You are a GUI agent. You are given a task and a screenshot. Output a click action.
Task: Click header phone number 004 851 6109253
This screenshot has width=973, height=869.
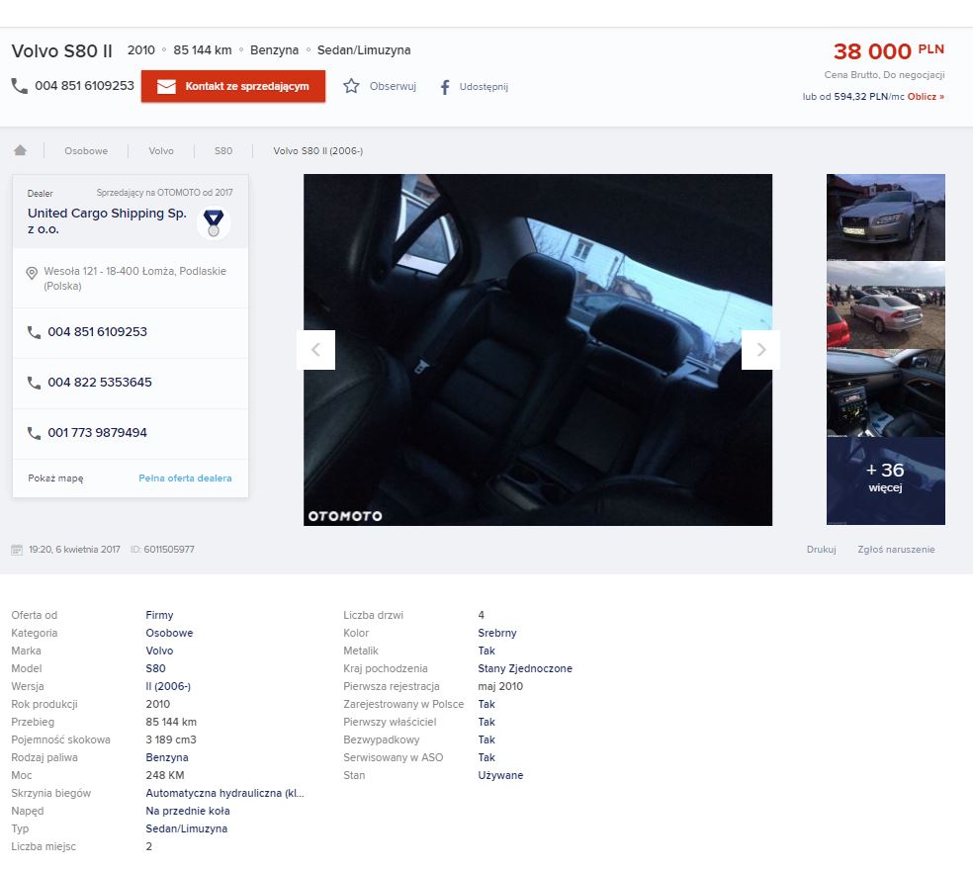click(x=84, y=86)
